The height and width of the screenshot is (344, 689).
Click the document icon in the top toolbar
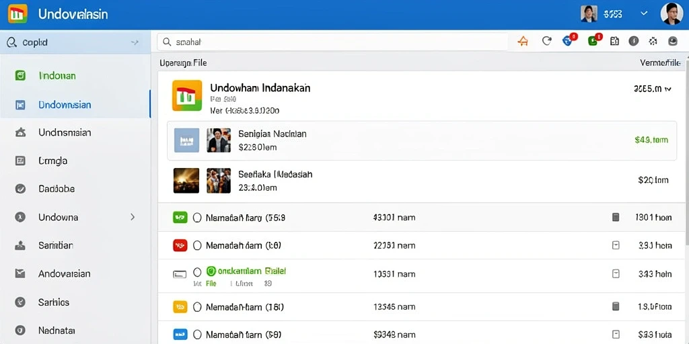(614, 41)
